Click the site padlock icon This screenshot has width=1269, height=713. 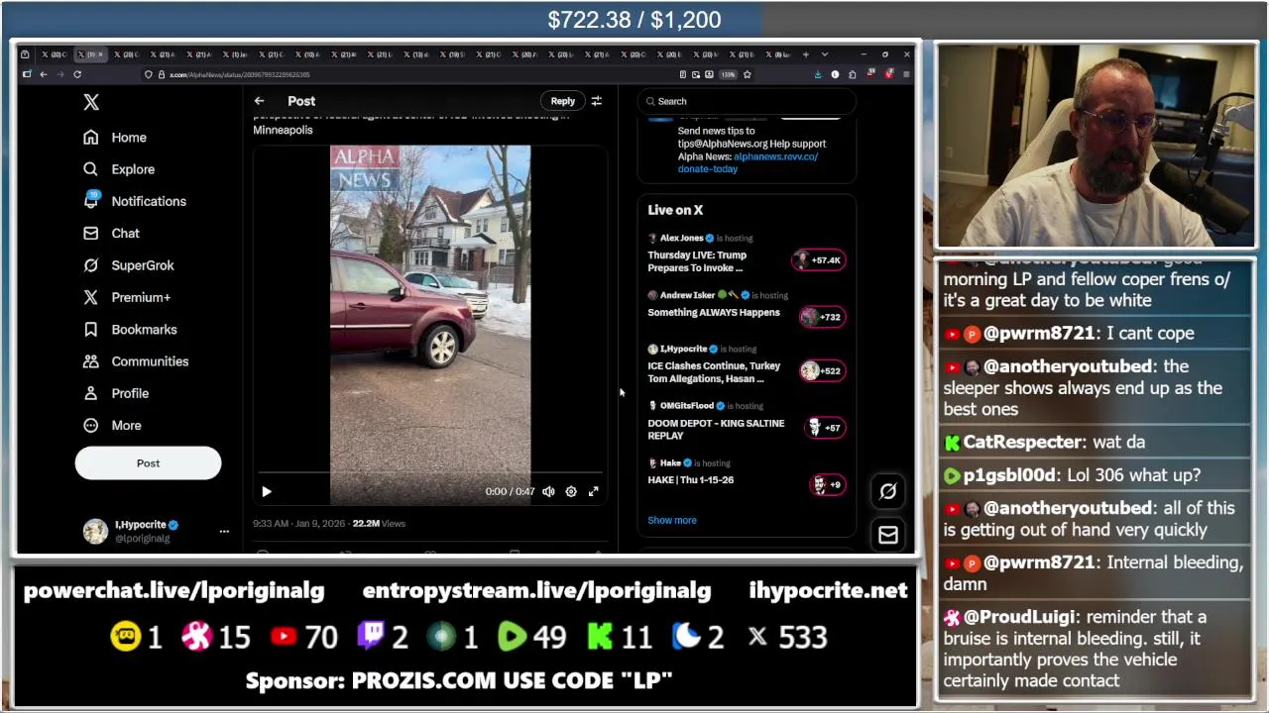point(161,74)
